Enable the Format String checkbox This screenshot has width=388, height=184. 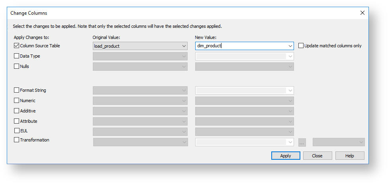[x=16, y=90]
